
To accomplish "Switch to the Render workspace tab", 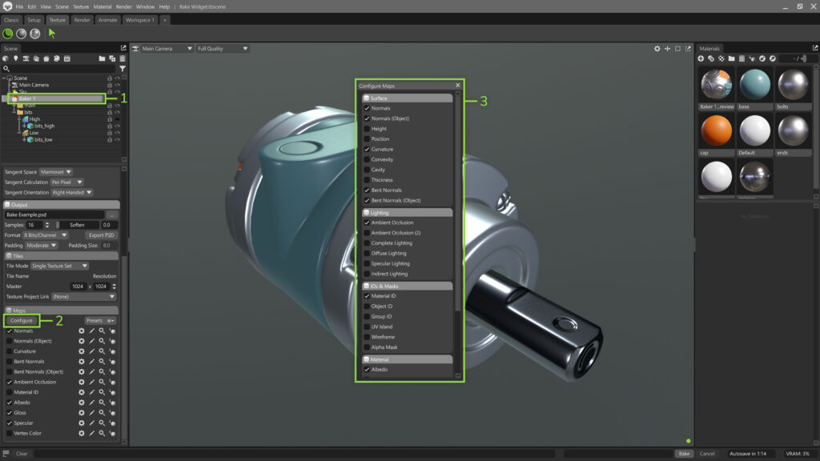I will pyautogui.click(x=82, y=20).
